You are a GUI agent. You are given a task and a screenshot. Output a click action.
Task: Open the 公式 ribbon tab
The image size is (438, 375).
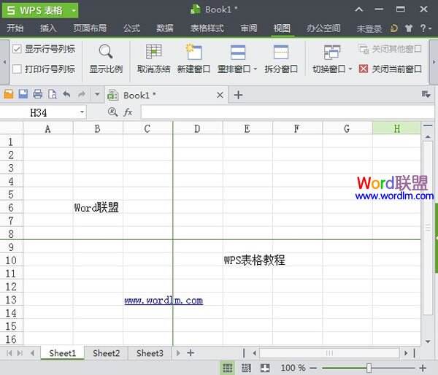pos(131,28)
